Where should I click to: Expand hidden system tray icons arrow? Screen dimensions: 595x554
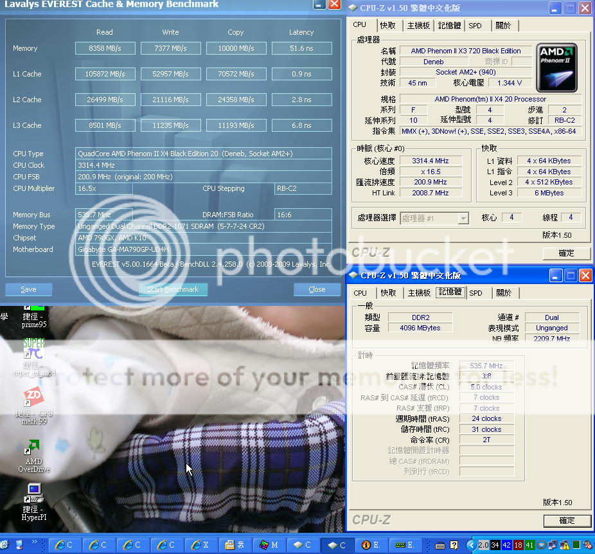pyautogui.click(x=470, y=545)
